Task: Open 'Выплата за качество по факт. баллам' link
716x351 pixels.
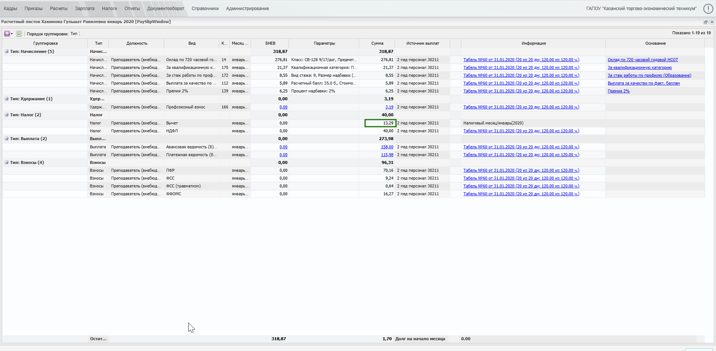Action: [x=644, y=83]
